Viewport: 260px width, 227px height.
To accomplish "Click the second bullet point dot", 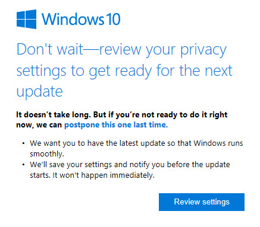I will click(x=23, y=165).
